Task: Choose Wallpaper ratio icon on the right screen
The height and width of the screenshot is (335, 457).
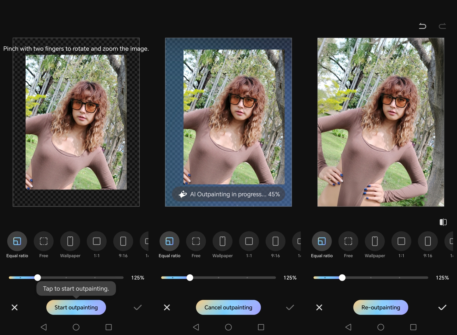Action: click(375, 241)
